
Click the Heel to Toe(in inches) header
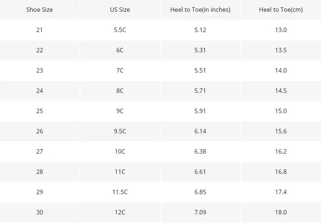[x=200, y=10]
